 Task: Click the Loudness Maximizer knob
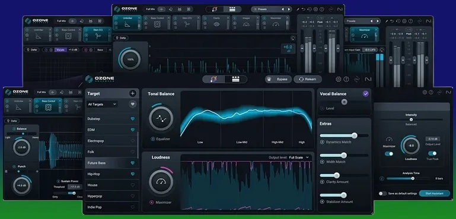pos(161,182)
